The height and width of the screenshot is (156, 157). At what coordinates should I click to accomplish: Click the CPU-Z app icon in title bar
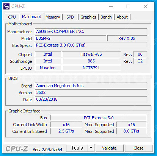(x=6, y=6)
